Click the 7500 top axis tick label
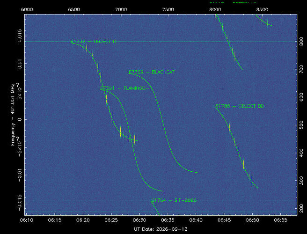Image resolution: width=307 pixels, height=234 pixels. (168, 10)
